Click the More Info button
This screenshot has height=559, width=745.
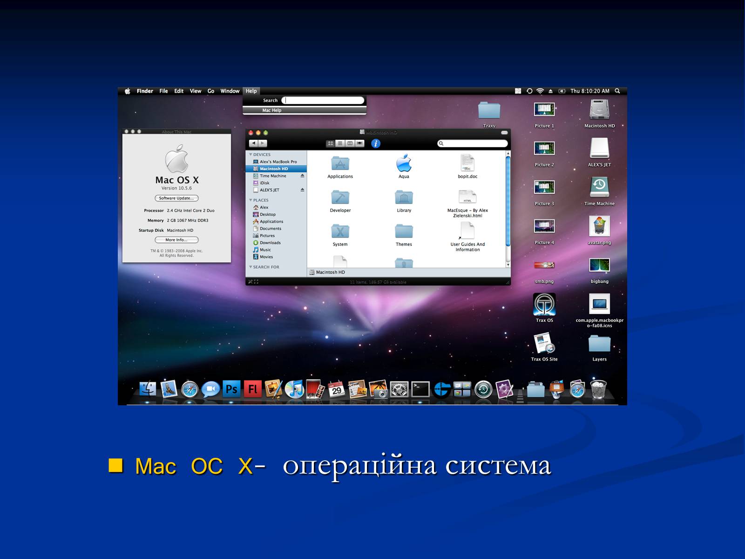(x=176, y=240)
